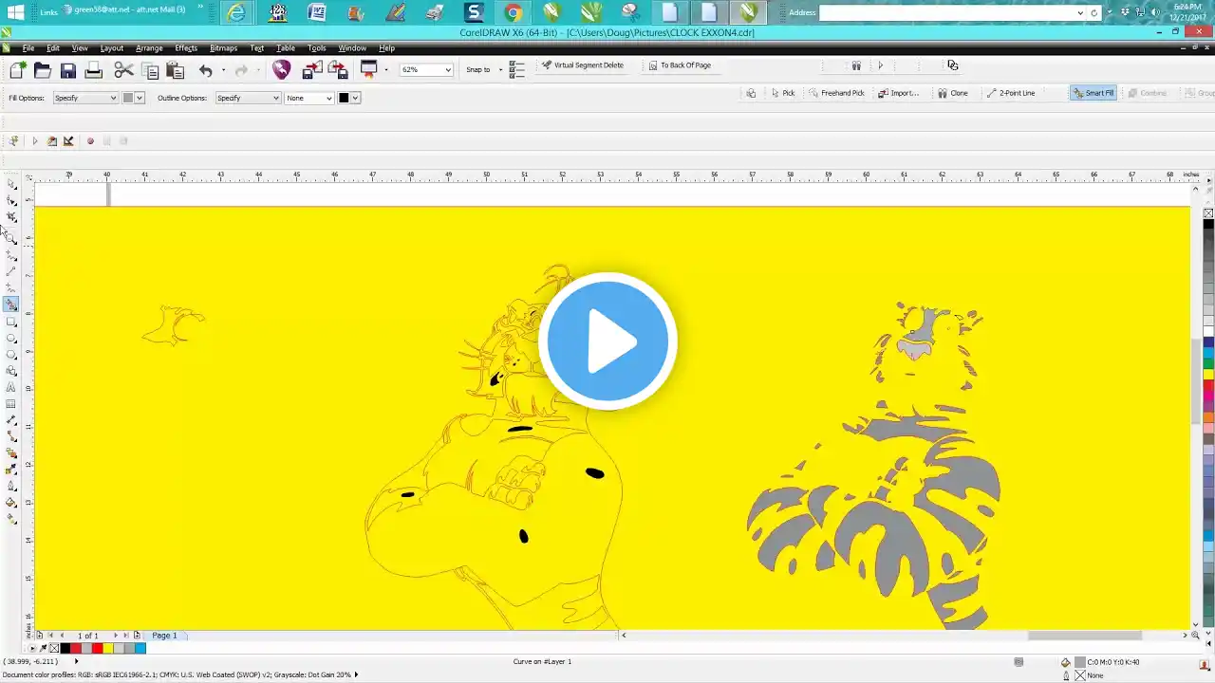Screen dimensions: 1215x683
Task: Select the Table tool in the toolbox
Action: 11,403
